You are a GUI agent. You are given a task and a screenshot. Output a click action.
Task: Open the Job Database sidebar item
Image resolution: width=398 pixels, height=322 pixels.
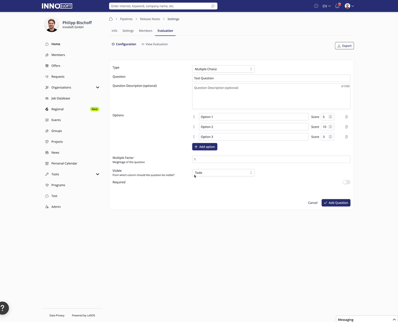click(x=61, y=98)
